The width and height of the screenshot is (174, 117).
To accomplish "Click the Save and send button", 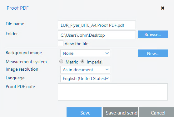I will (121, 112).
